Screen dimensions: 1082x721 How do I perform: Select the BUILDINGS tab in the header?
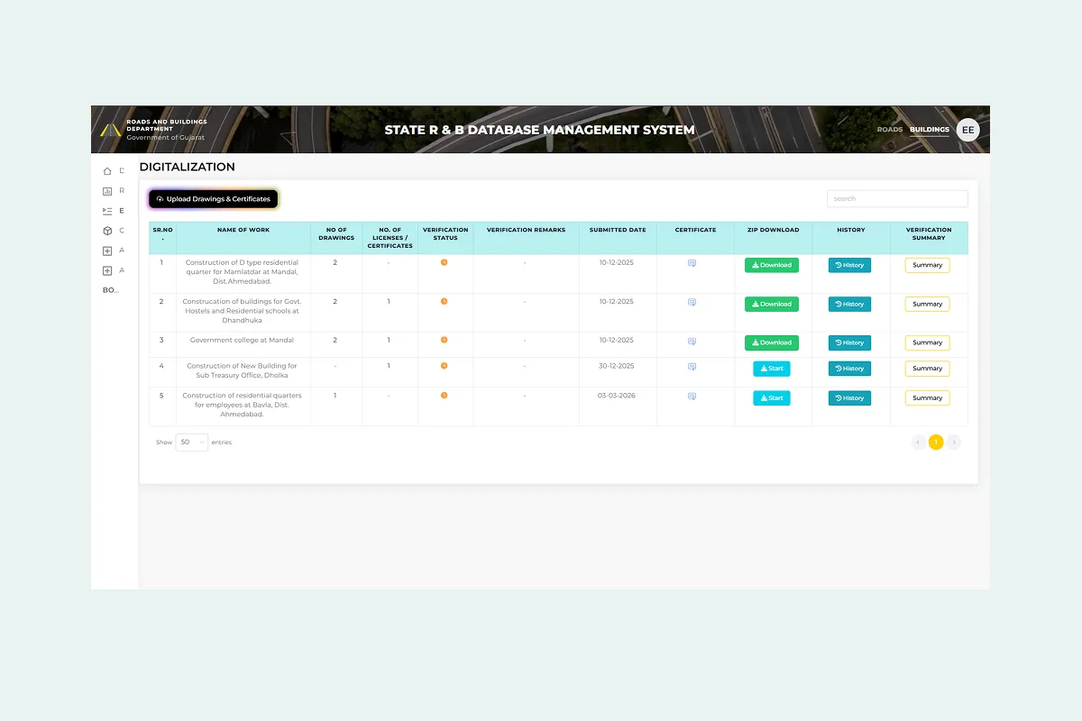[929, 129]
